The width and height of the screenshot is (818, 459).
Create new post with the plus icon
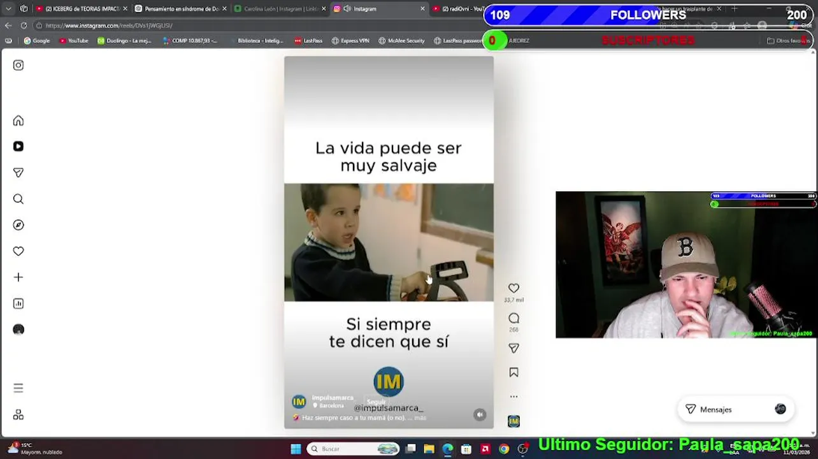point(18,277)
